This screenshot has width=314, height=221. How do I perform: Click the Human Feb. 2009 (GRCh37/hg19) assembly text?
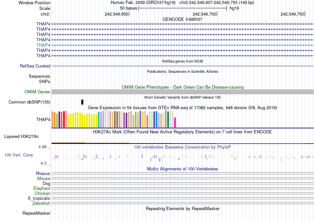143,3
